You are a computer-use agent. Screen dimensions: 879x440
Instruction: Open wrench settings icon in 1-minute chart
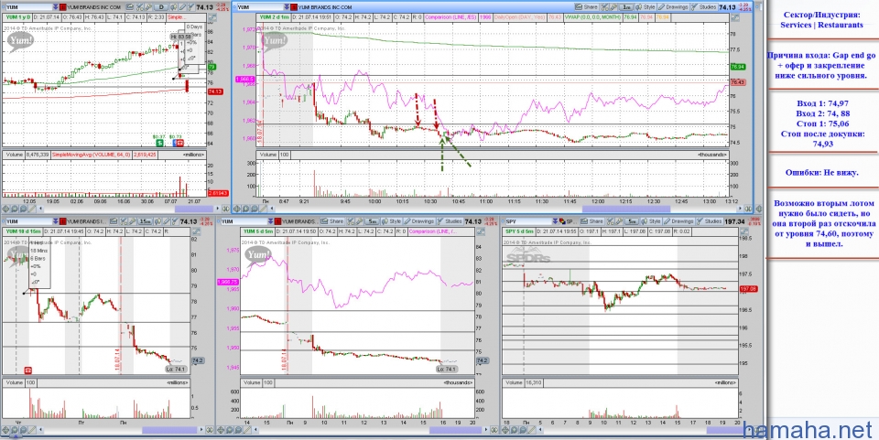pos(613,7)
